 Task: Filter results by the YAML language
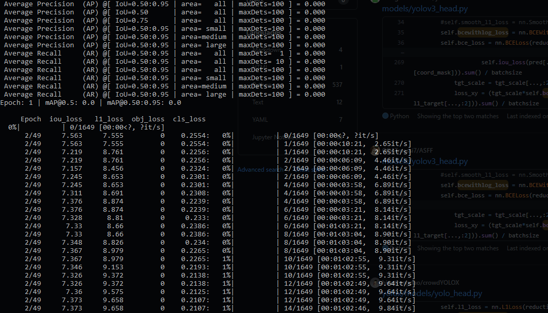coord(297,120)
